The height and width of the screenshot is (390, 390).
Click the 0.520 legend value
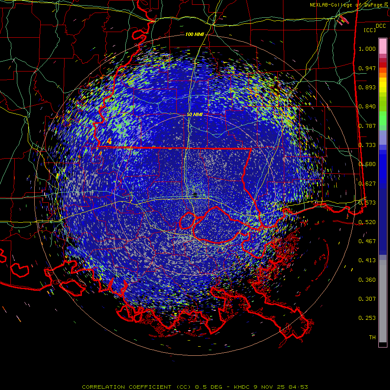(367, 222)
